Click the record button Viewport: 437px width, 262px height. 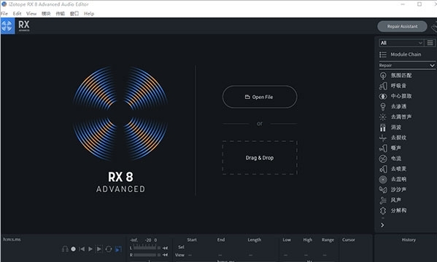(x=73, y=249)
